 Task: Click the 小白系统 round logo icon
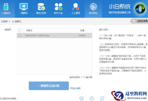pyautogui.click(x=140, y=9)
